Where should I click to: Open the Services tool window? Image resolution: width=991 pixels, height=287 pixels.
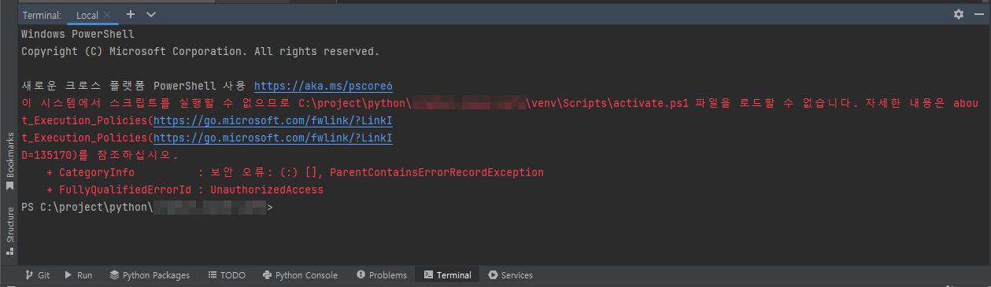tap(510, 275)
